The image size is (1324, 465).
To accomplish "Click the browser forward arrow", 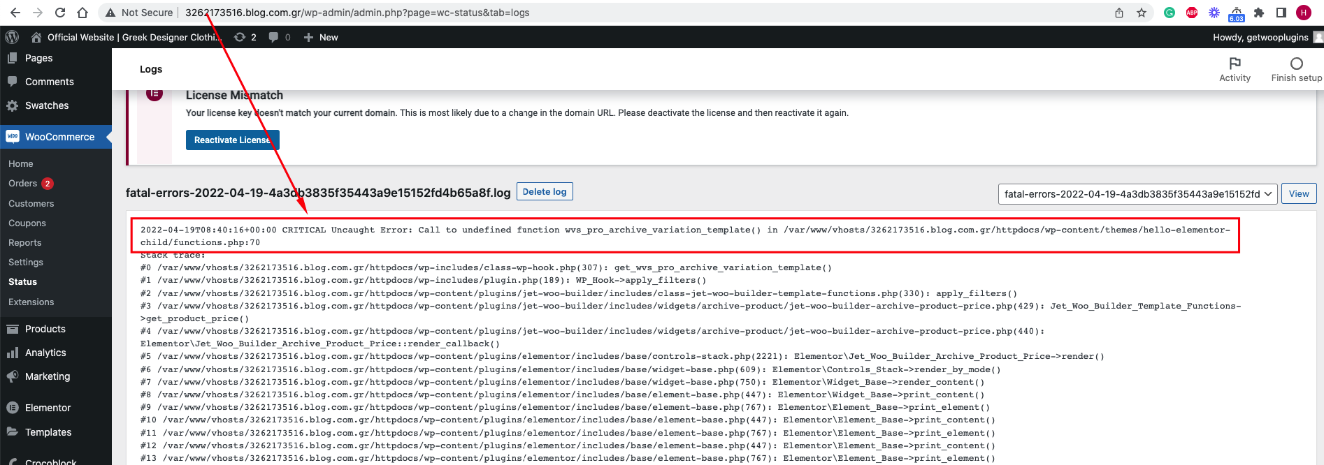I will point(38,13).
